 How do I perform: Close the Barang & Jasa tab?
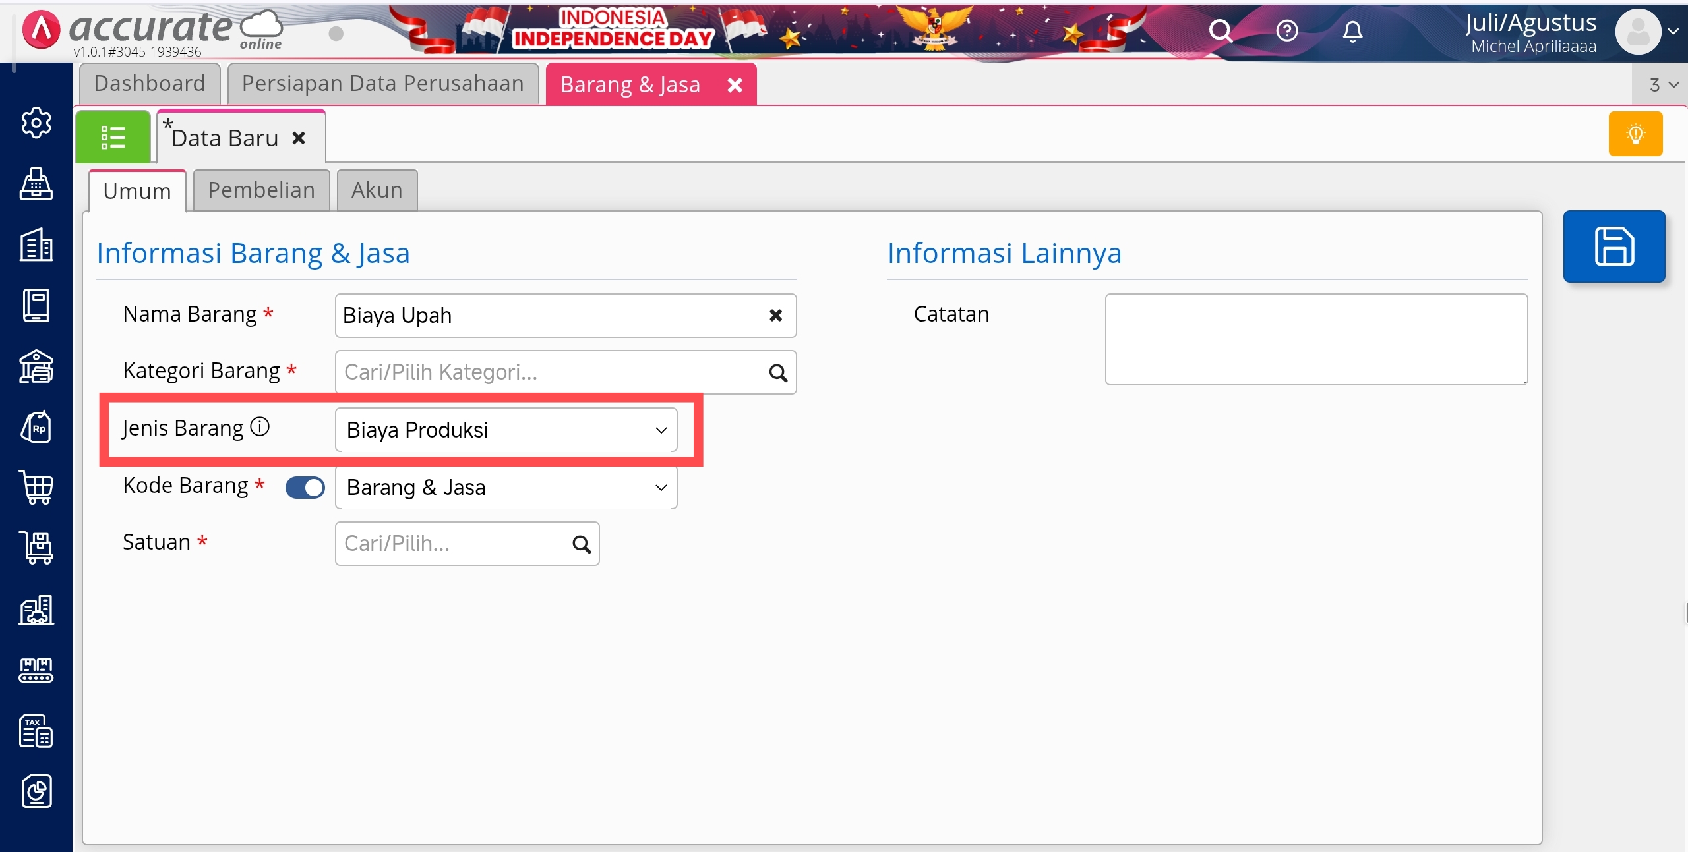click(735, 84)
